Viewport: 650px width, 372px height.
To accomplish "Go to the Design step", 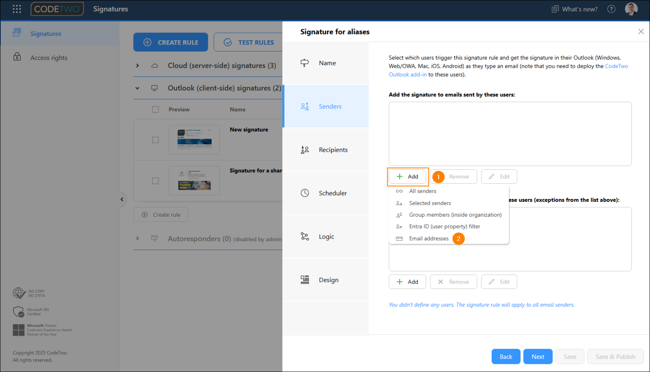I will coord(326,280).
